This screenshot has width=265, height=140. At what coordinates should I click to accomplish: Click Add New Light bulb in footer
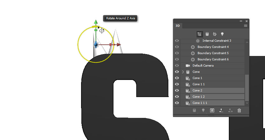tap(203, 110)
